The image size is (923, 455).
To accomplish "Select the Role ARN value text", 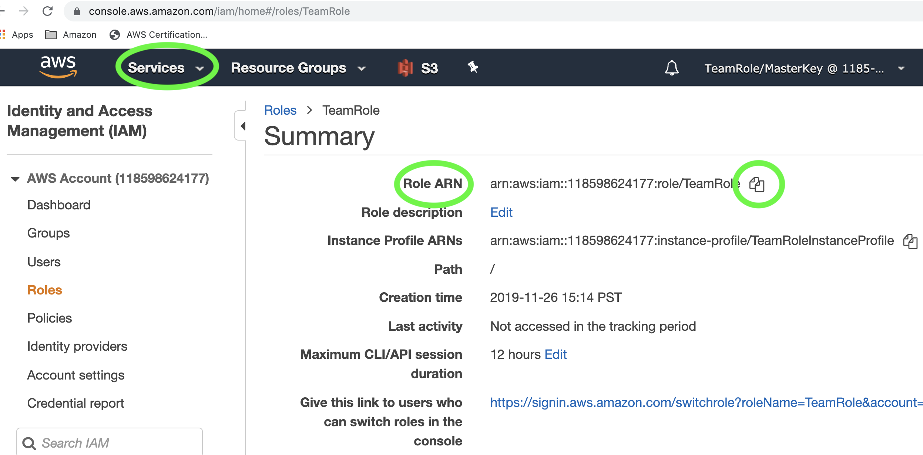I will pyautogui.click(x=615, y=183).
